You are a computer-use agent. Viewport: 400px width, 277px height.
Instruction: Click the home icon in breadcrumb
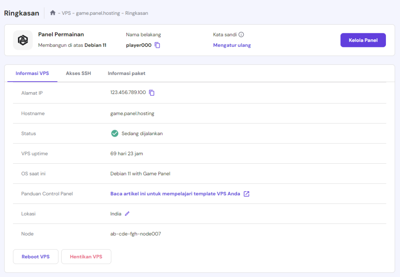tap(53, 13)
